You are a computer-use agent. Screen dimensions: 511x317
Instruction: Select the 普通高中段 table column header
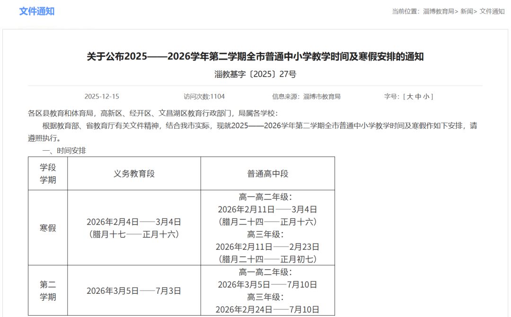[267, 174]
